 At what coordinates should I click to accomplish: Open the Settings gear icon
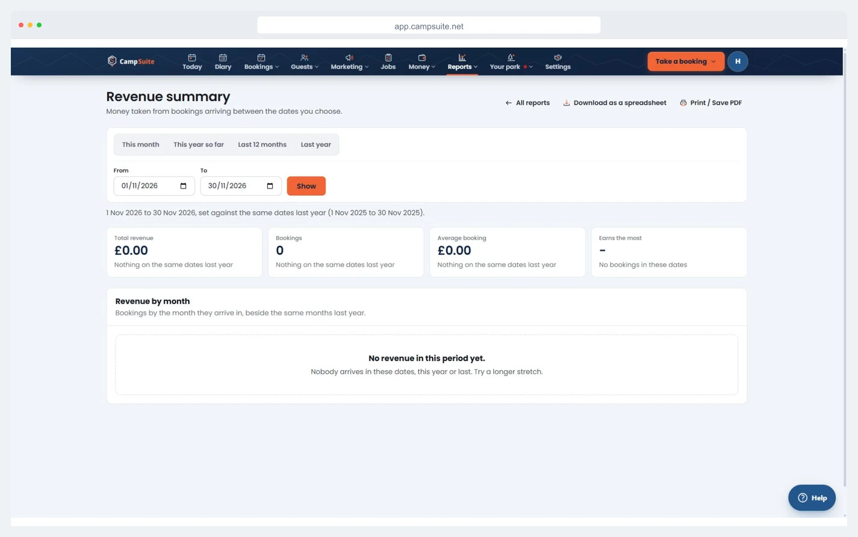click(x=558, y=58)
